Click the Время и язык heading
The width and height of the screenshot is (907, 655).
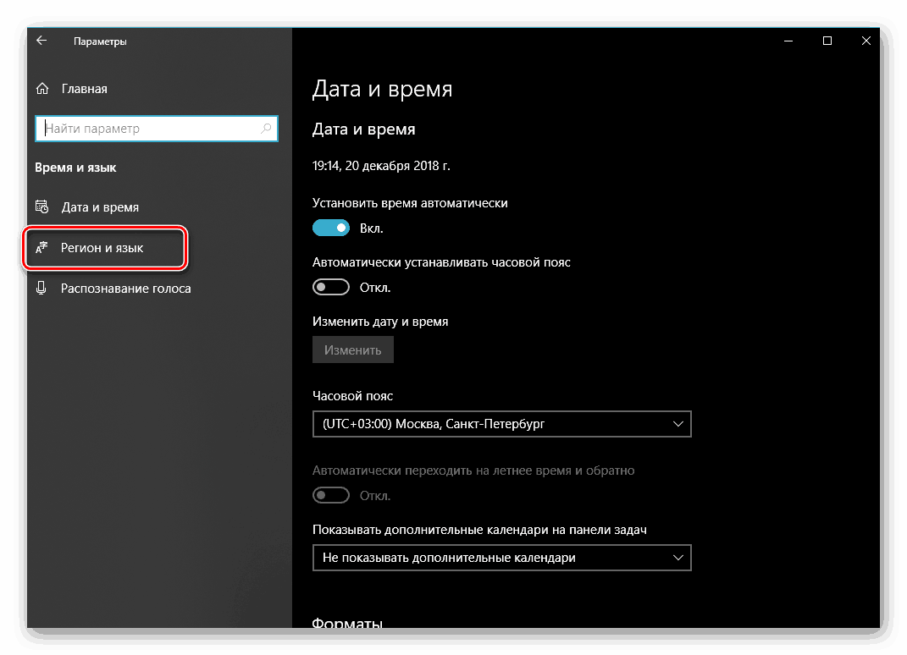point(75,168)
